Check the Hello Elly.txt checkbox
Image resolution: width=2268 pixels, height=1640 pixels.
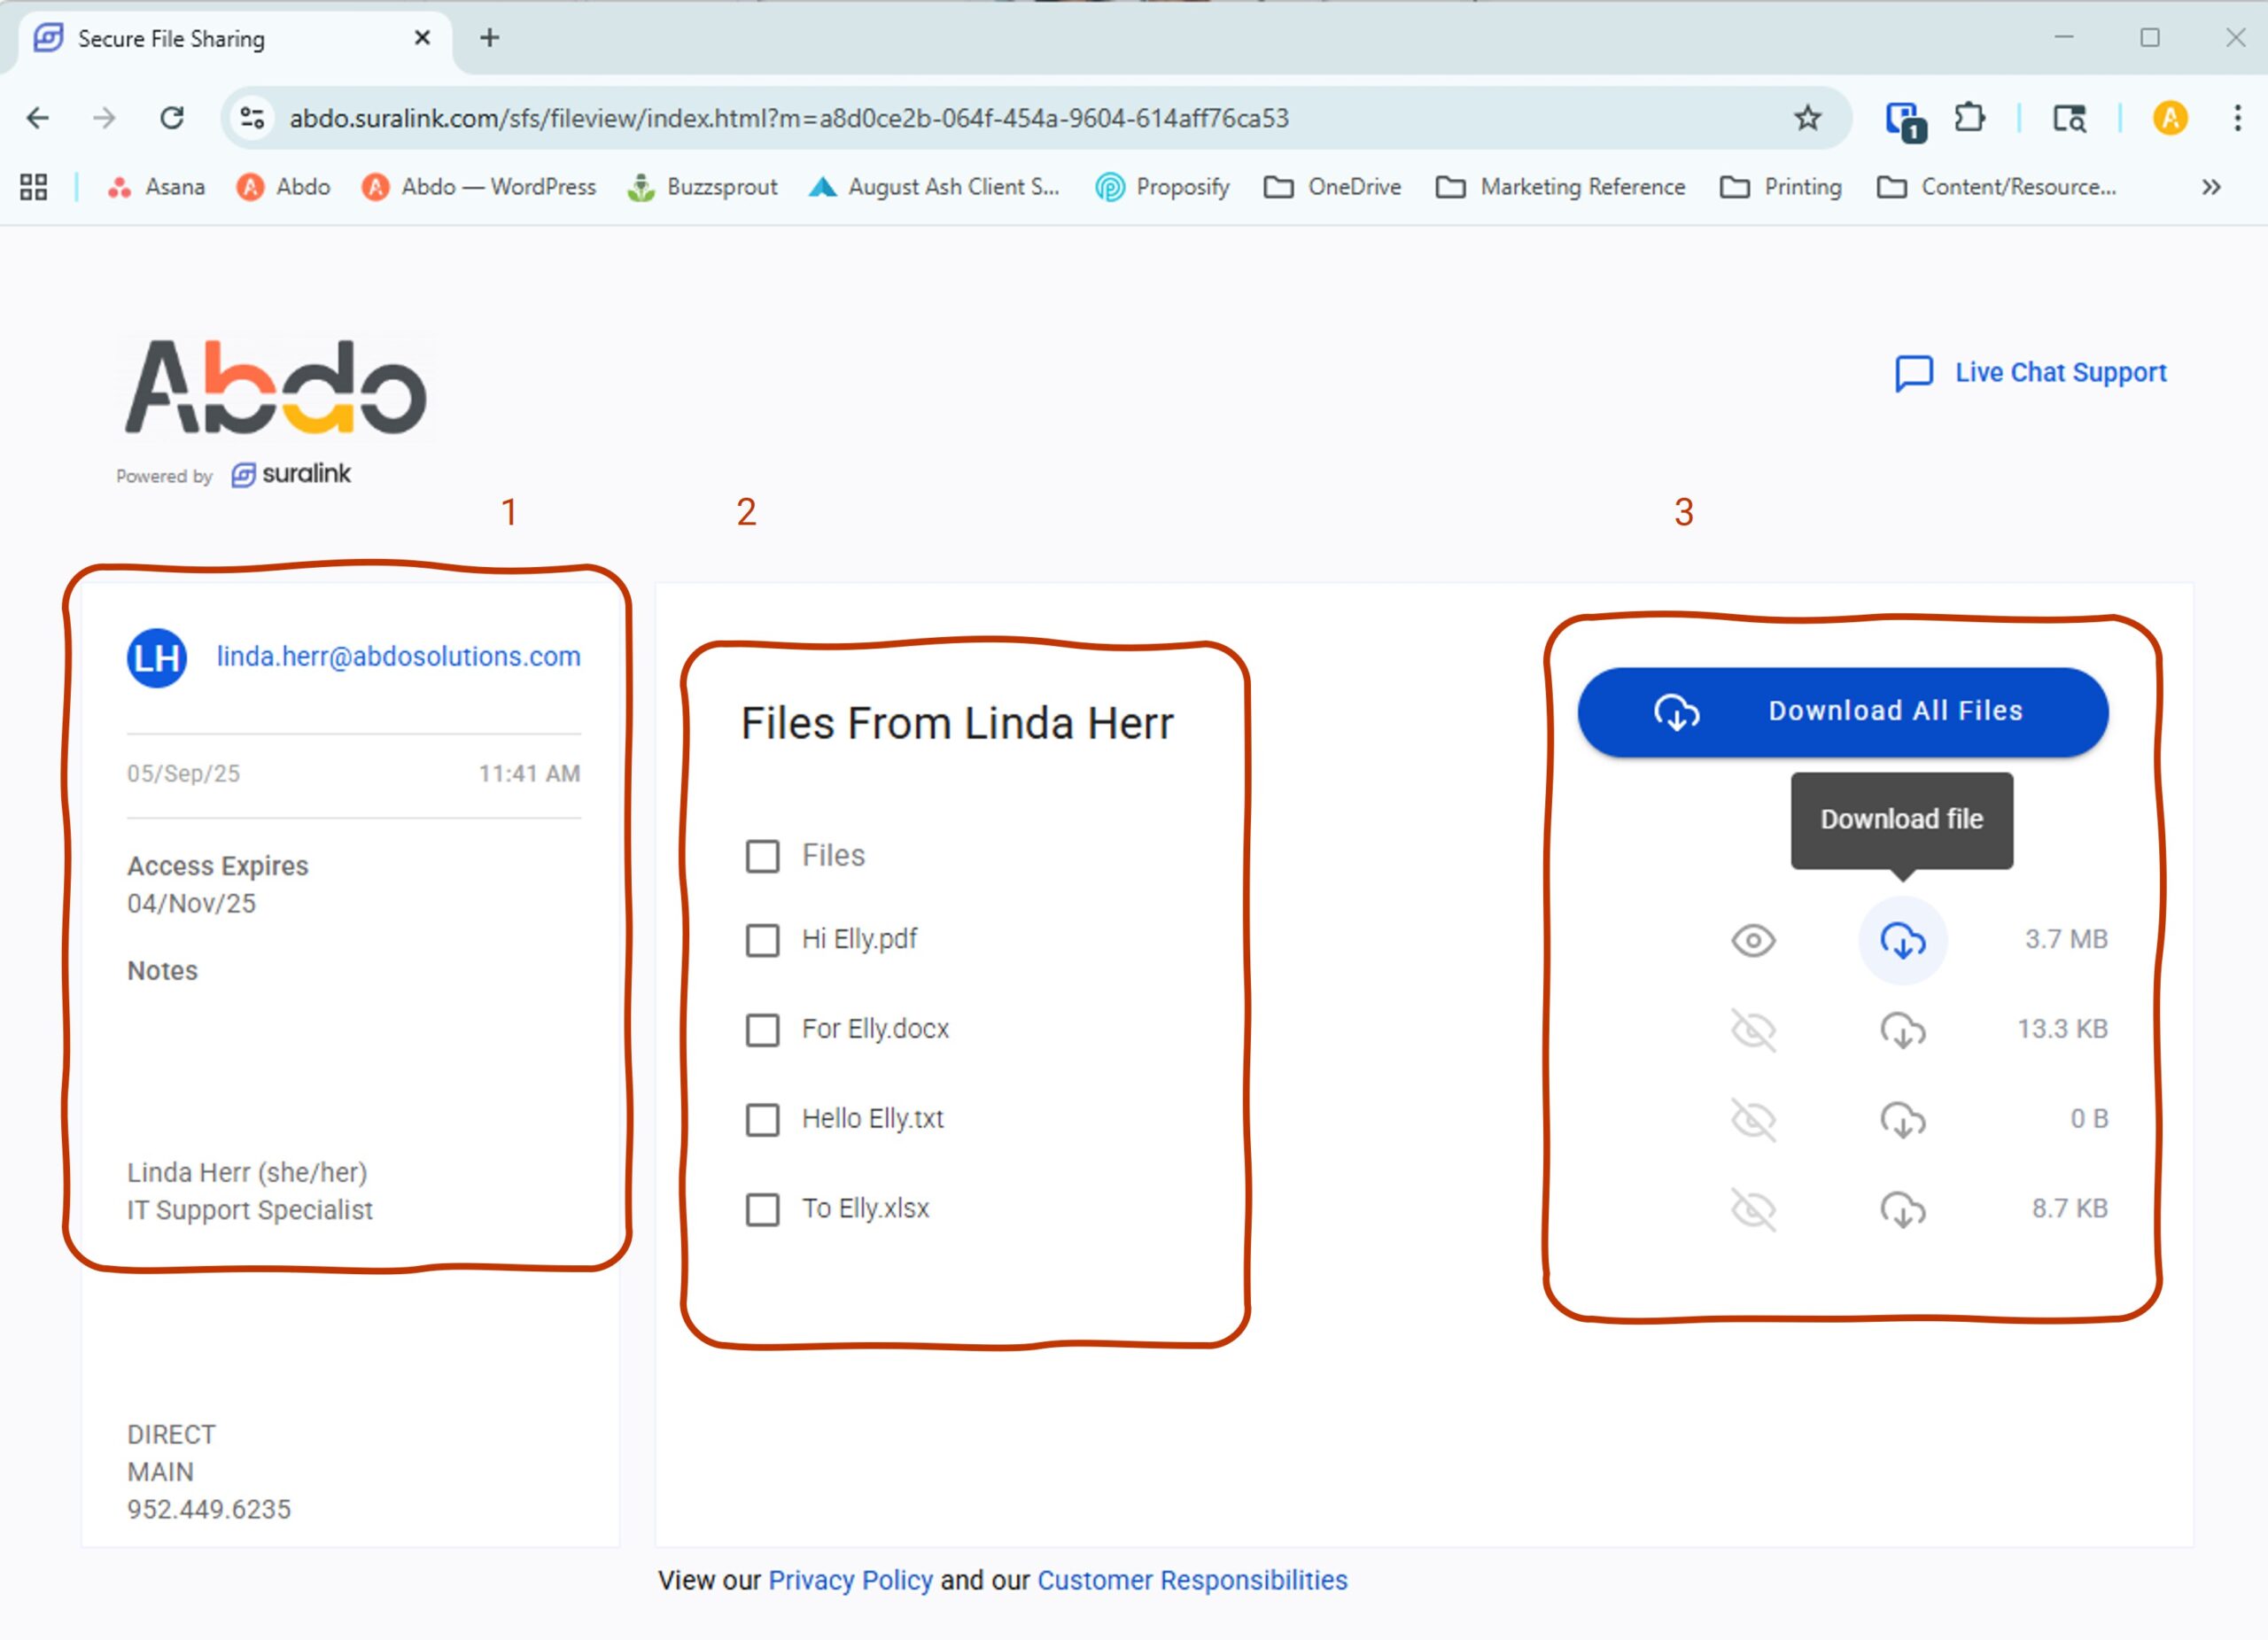pos(763,1120)
